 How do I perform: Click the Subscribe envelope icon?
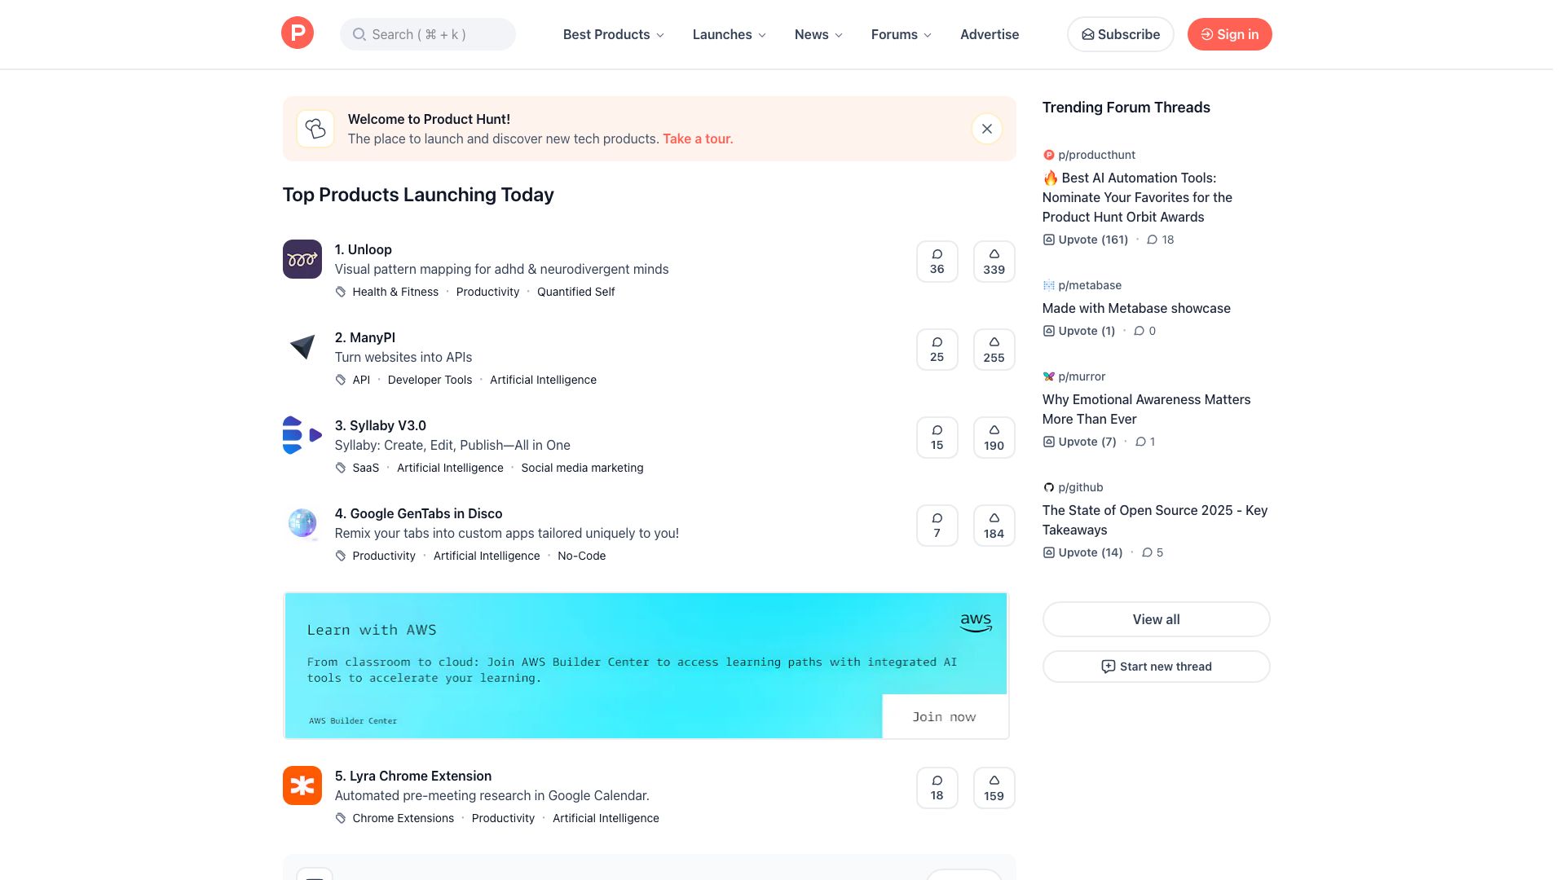(x=1087, y=34)
